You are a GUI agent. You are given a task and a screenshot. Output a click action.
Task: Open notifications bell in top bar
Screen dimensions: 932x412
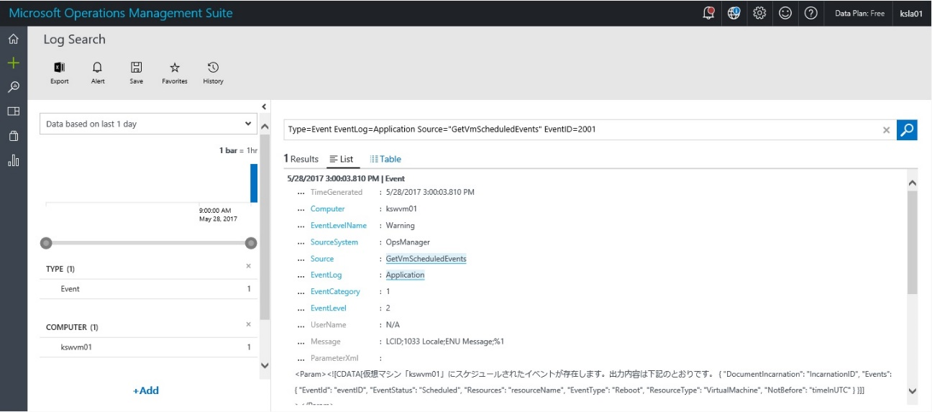(708, 13)
